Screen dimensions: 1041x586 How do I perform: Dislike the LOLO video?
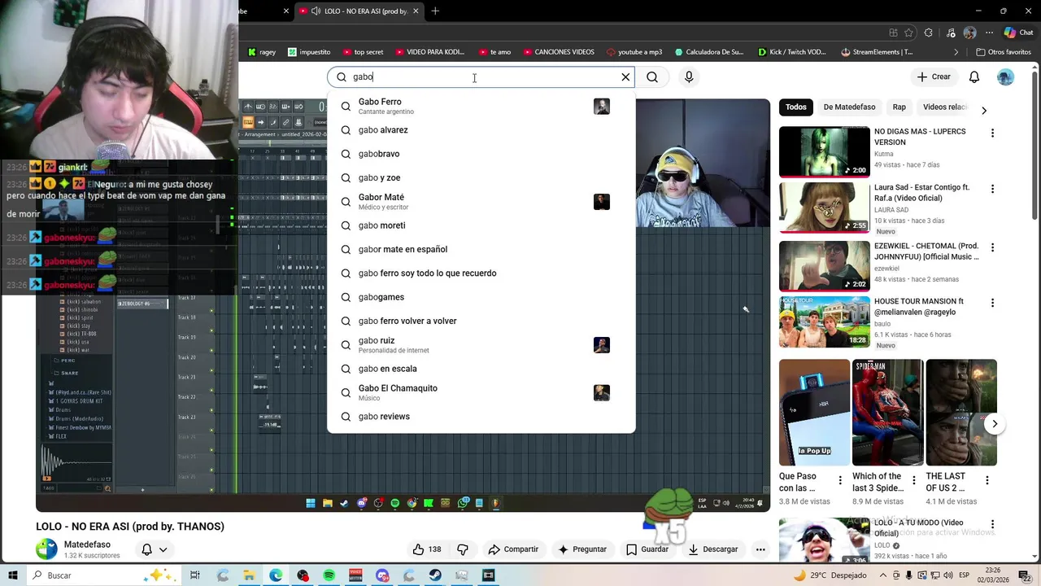point(462,549)
